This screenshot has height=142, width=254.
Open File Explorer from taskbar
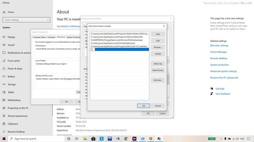point(85,138)
